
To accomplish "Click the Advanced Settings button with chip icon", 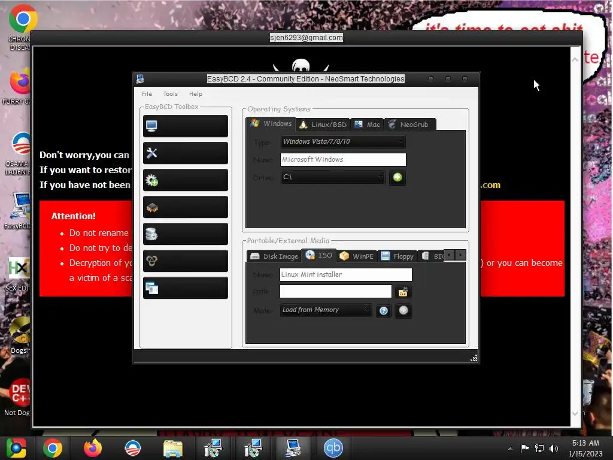I will (186, 207).
